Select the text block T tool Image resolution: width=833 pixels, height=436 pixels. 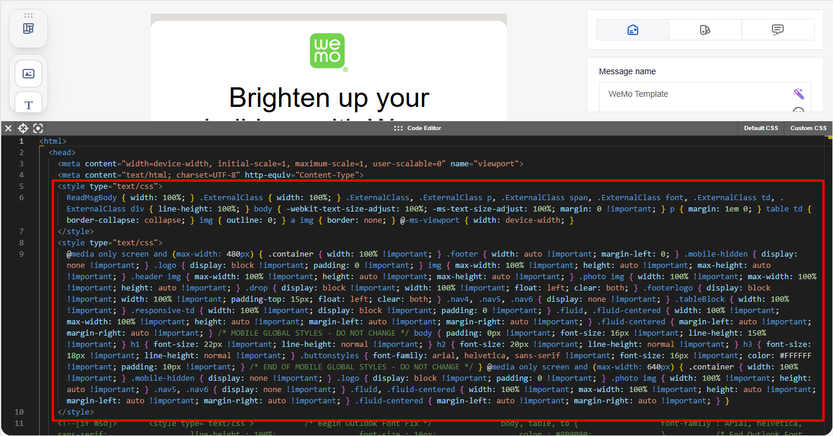tap(28, 105)
